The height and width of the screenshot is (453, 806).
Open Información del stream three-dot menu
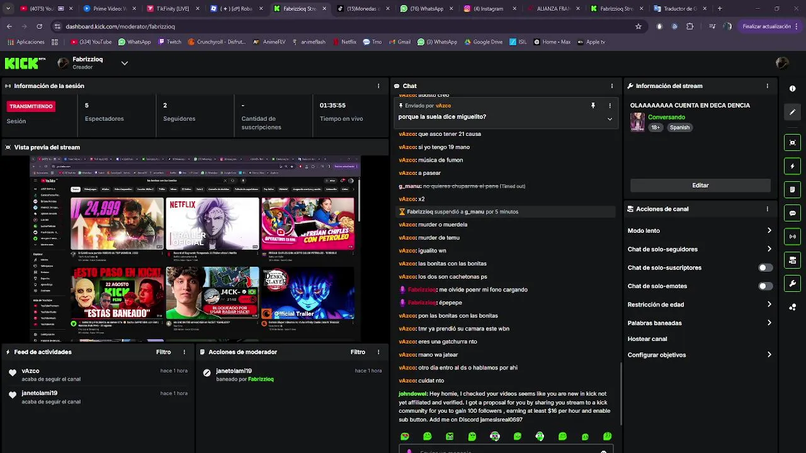(x=767, y=86)
